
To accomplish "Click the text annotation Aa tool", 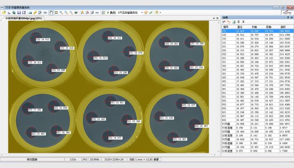I will click(x=45, y=13).
